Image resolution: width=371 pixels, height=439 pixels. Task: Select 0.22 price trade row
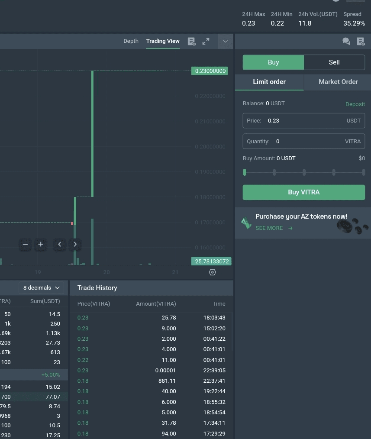pyautogui.click(x=151, y=360)
